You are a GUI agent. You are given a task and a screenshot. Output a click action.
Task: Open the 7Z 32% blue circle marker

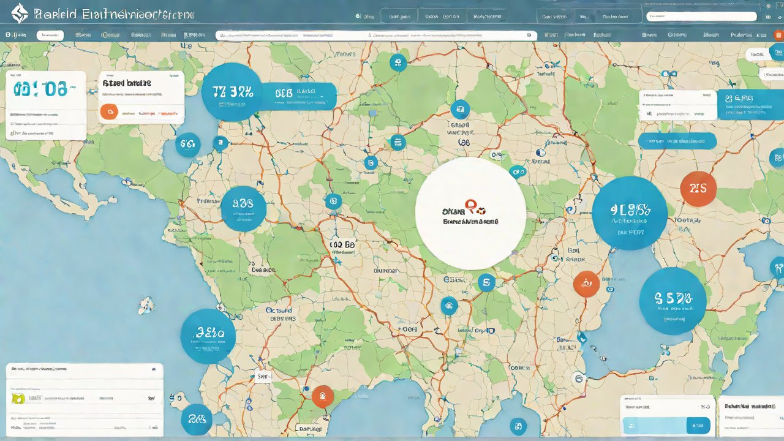pos(232,92)
